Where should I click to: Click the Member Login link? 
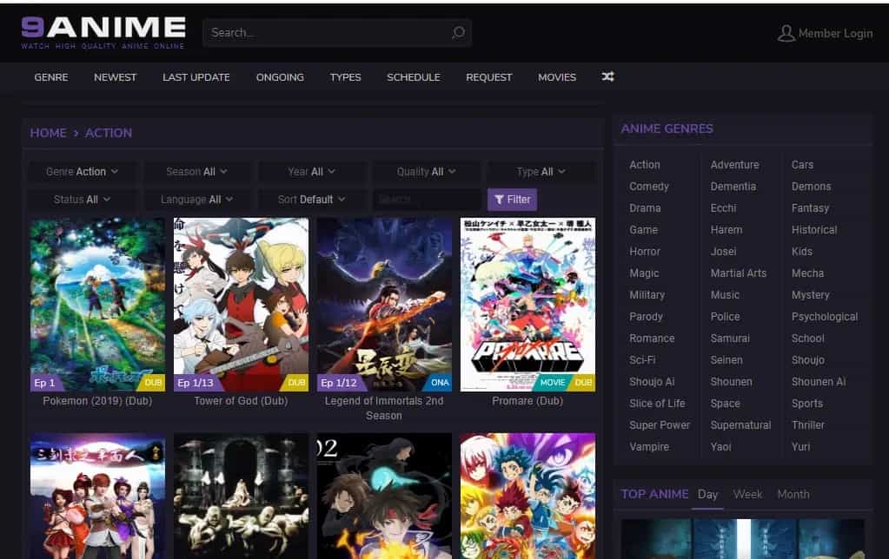[x=835, y=33]
